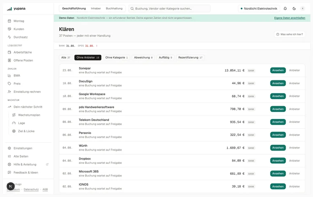Open Montag calendar icon in sidebar
The width and height of the screenshot is (313, 197).
click(9, 21)
